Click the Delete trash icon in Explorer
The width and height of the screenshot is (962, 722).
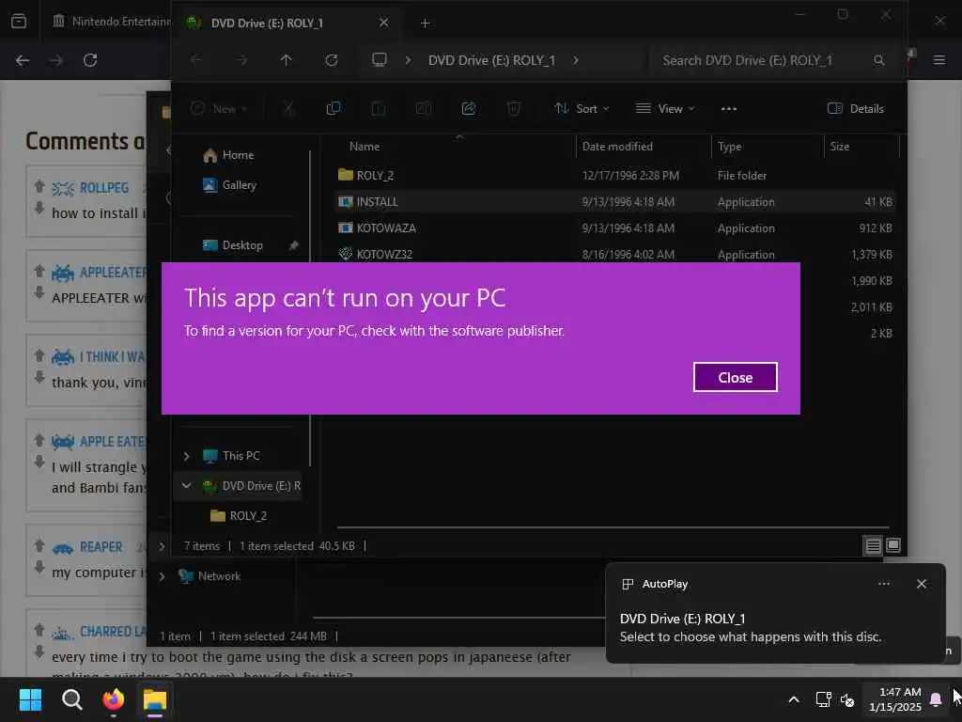pyautogui.click(x=514, y=109)
